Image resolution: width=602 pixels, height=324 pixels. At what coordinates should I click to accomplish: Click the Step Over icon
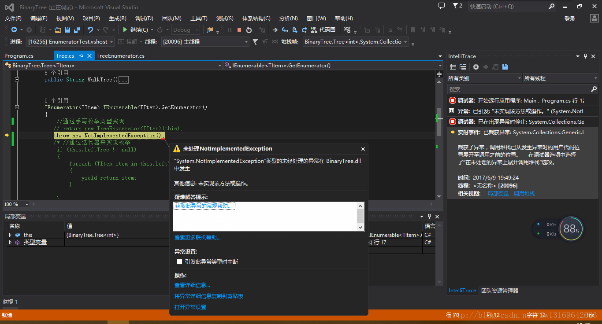tap(294, 30)
